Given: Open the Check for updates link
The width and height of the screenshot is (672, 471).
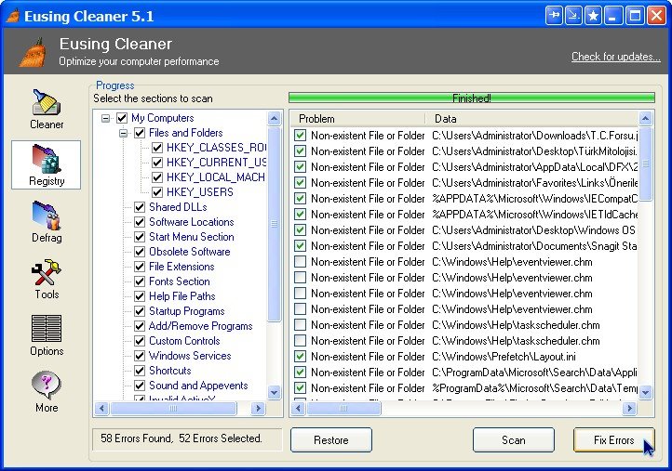Looking at the screenshot, I should 616,57.
